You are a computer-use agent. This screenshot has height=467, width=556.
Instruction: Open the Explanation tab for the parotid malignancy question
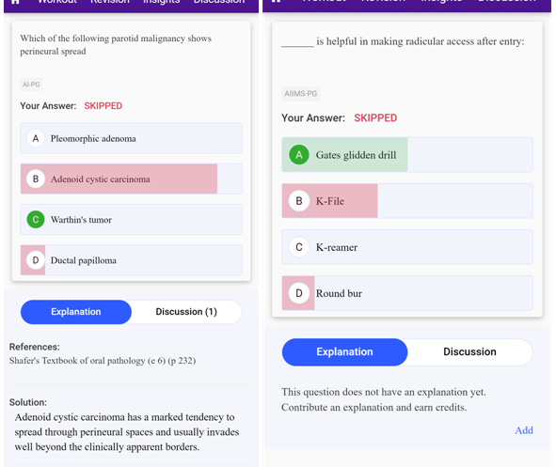[76, 312]
